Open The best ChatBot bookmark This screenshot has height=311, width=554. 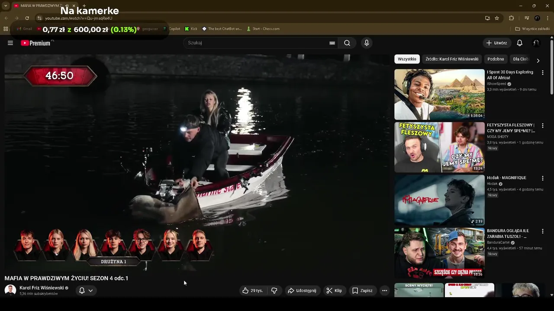tap(222, 29)
